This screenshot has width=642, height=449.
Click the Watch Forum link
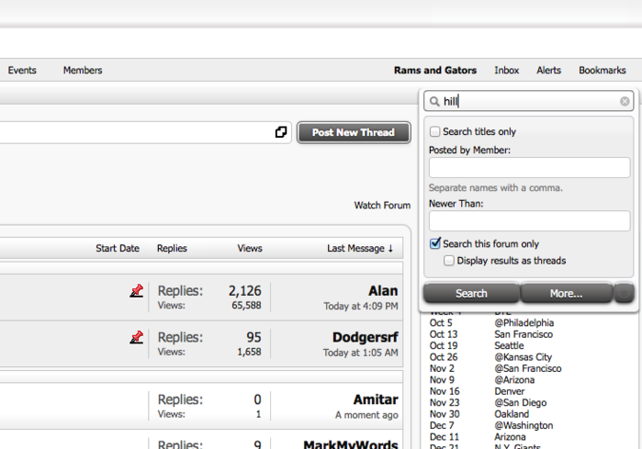382,206
